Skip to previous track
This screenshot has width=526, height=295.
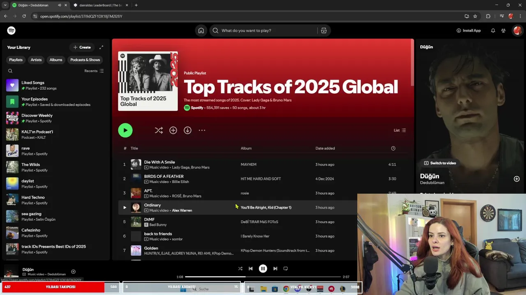pyautogui.click(x=251, y=268)
